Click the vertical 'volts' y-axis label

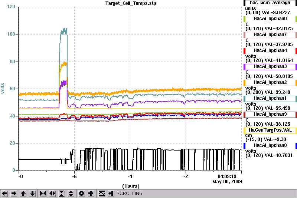tap(3, 88)
